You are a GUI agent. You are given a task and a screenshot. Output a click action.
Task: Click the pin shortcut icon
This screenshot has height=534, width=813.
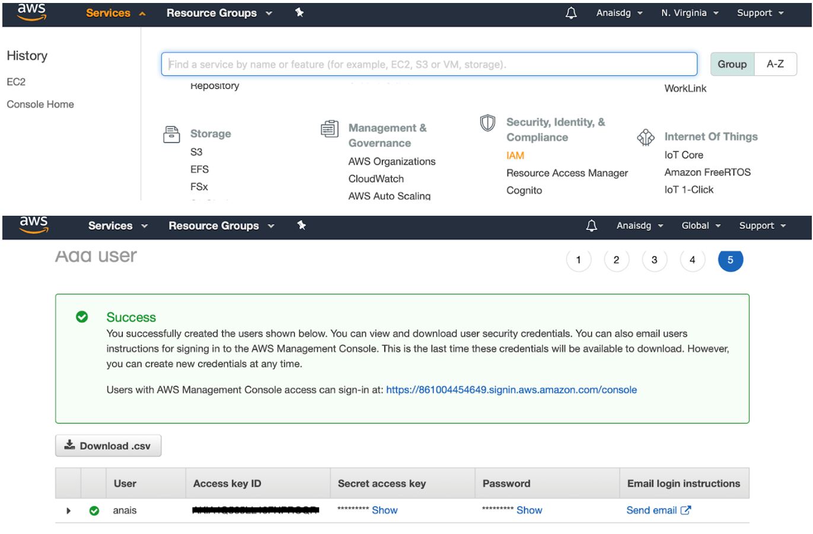[x=299, y=12]
